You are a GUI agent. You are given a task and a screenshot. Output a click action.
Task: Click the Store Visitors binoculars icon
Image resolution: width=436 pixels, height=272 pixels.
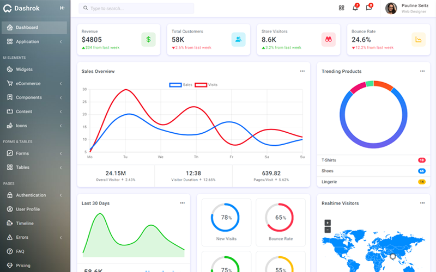tap(329, 39)
